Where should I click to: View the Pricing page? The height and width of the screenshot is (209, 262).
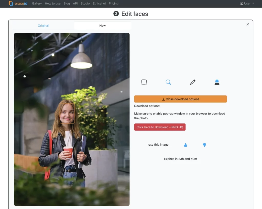pyautogui.click(x=114, y=4)
